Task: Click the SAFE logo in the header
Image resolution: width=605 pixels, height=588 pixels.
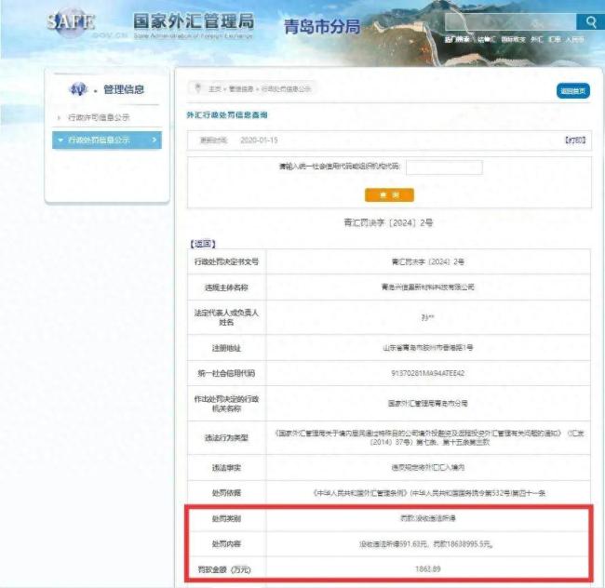Action: click(x=71, y=23)
